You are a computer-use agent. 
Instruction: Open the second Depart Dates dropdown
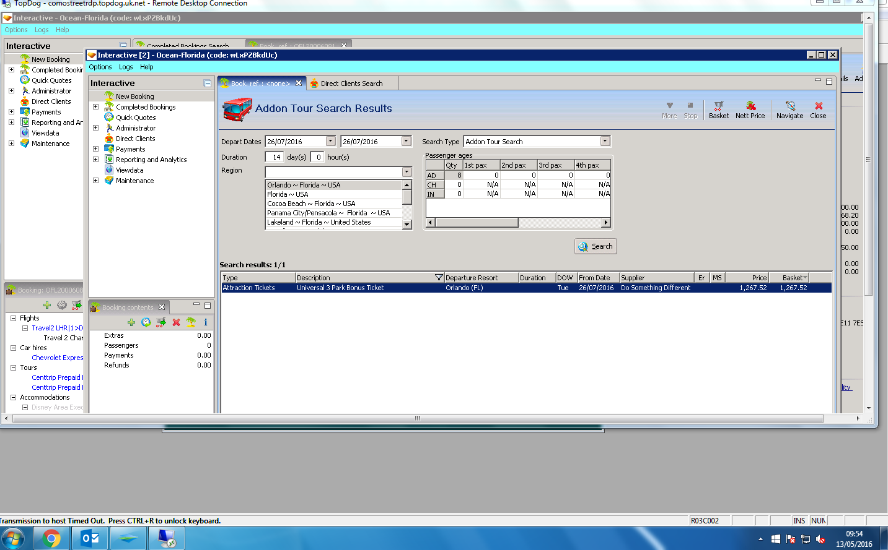point(407,141)
